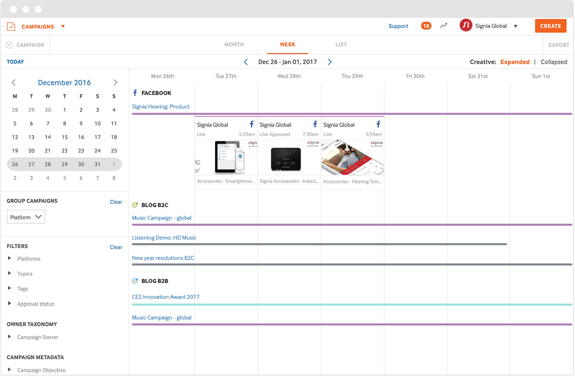Go to previous week arrow
575x376 pixels.
[246, 62]
